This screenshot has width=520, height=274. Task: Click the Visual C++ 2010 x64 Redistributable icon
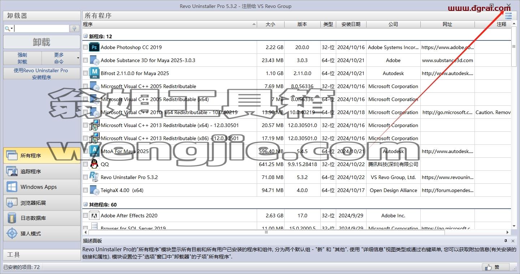click(94, 112)
